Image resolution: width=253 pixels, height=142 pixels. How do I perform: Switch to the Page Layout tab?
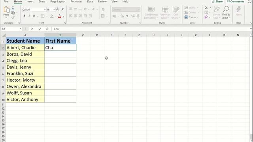pos(58,2)
